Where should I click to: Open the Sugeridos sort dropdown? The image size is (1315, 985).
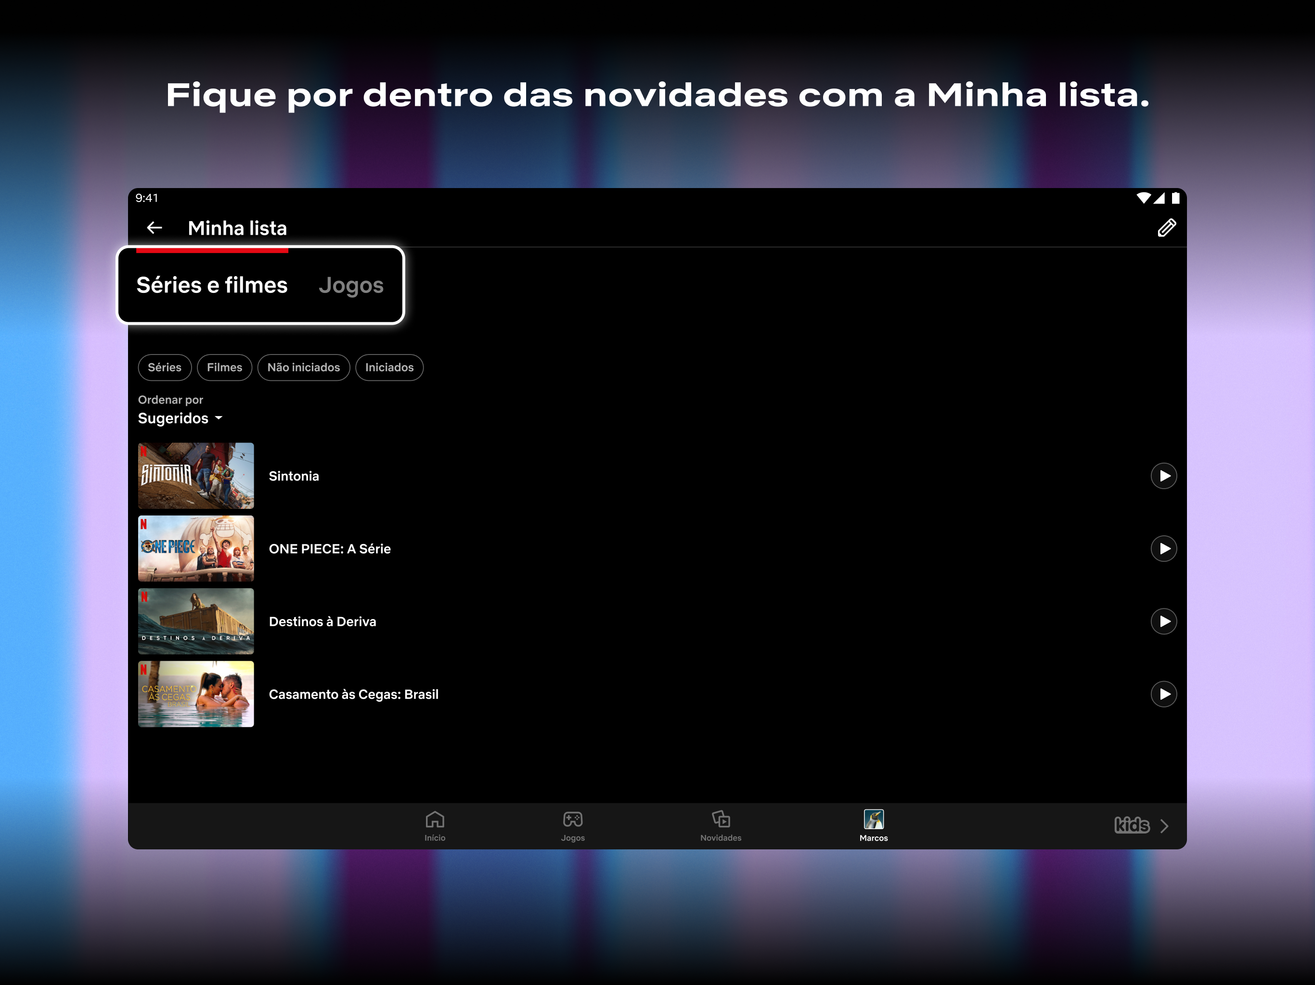[x=180, y=418]
